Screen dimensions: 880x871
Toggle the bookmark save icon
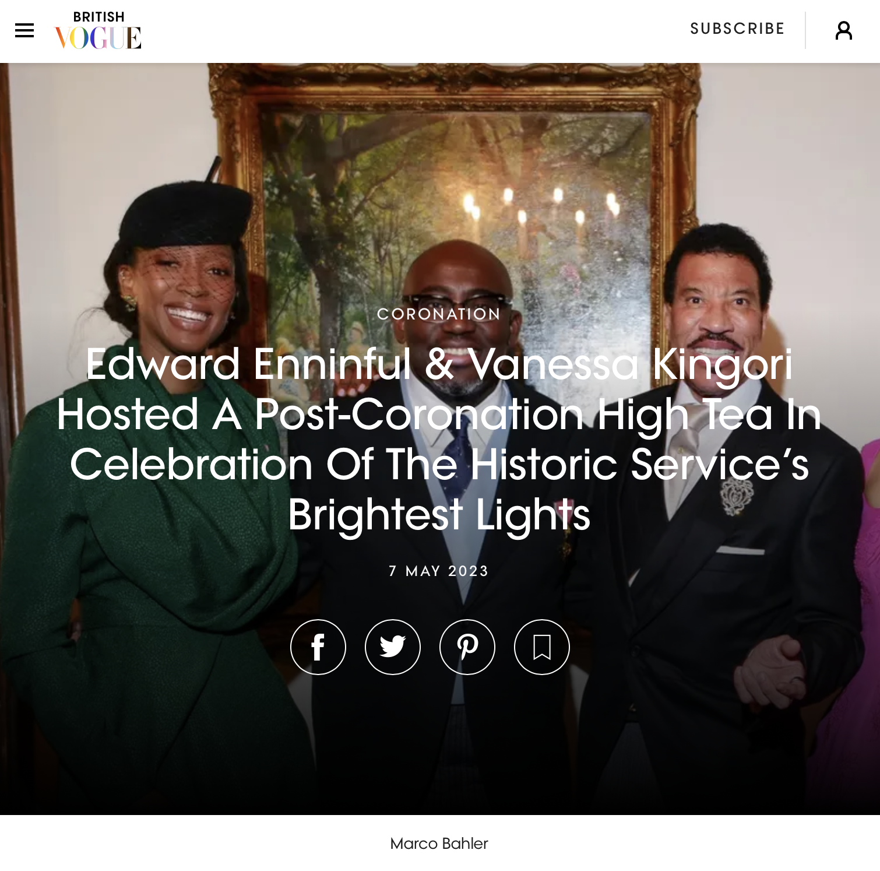pyautogui.click(x=542, y=647)
